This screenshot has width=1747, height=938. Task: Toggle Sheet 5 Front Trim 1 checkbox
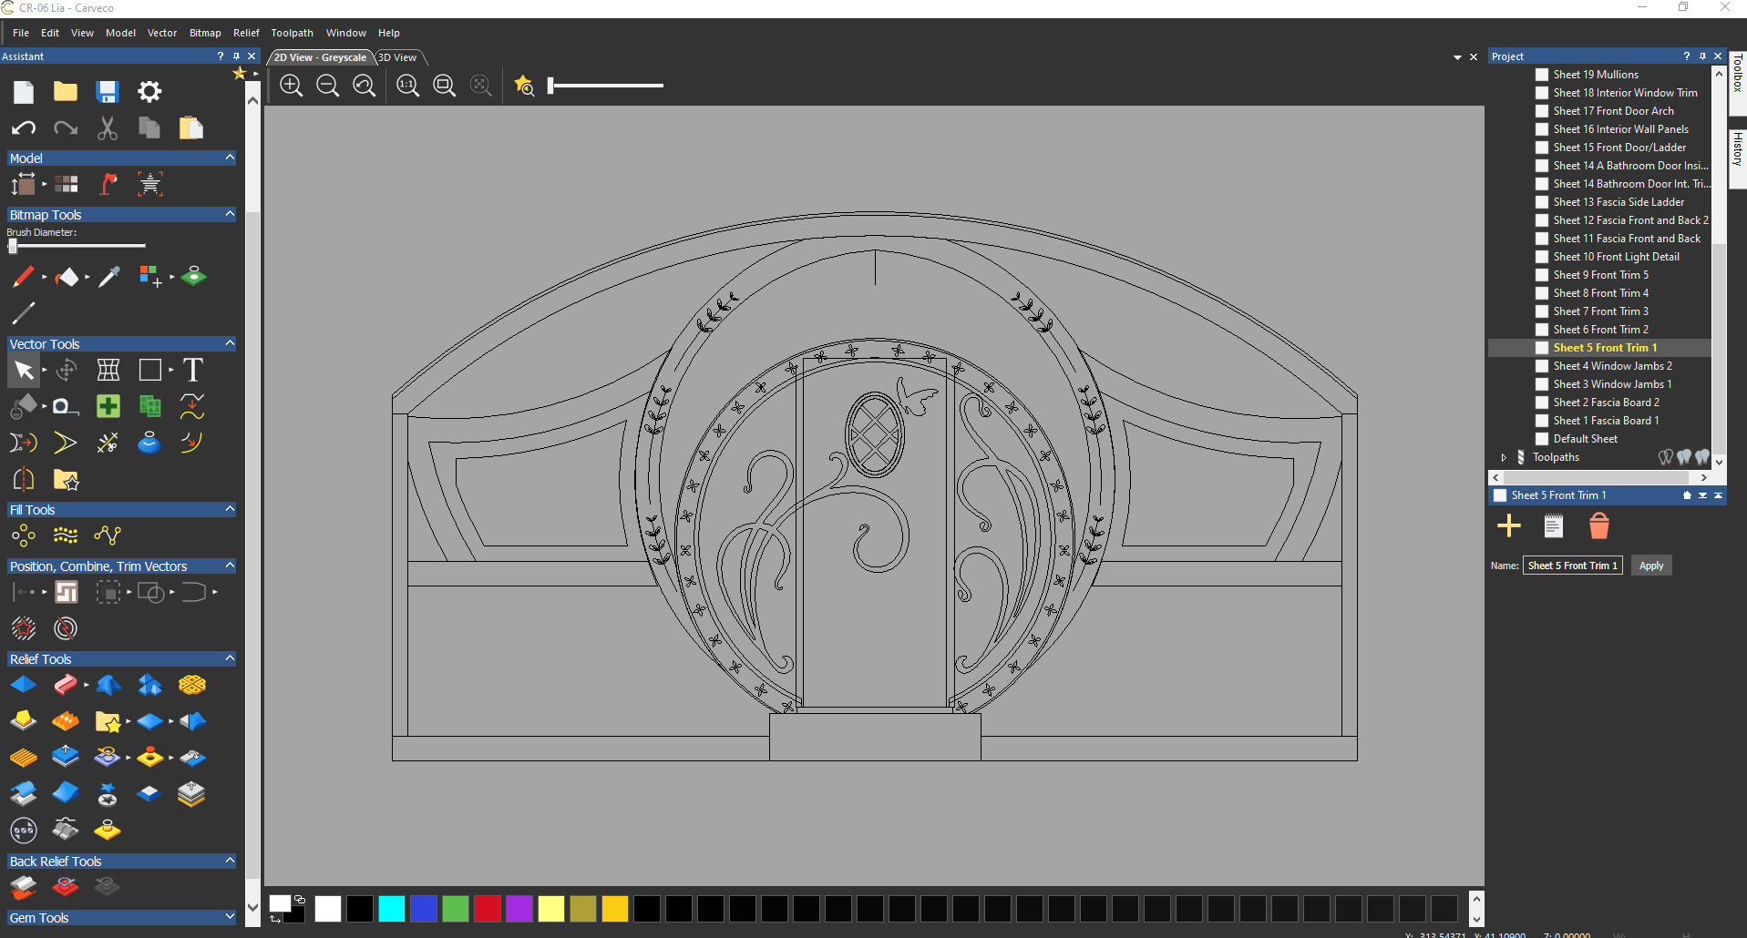(x=1542, y=348)
